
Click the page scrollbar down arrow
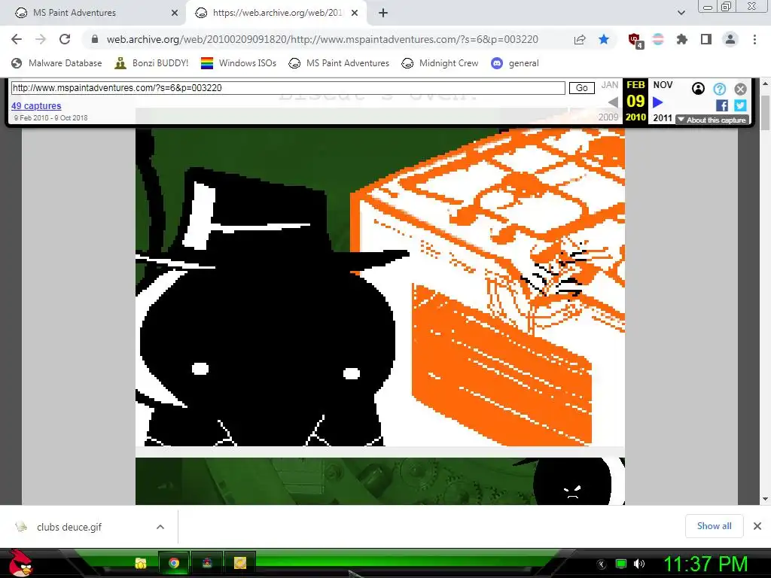tap(766, 500)
